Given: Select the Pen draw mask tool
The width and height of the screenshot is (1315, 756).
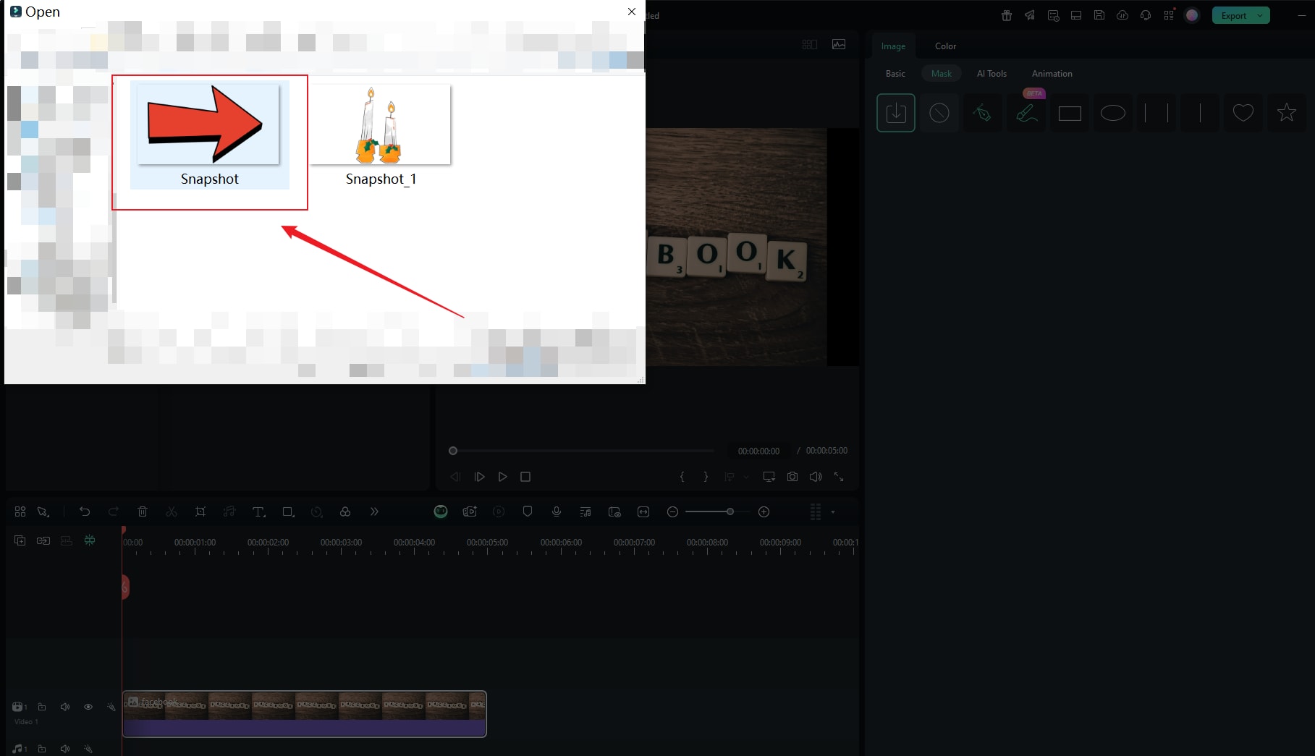Looking at the screenshot, I should (x=983, y=113).
